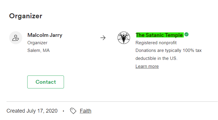Click the Created July 17, 2020 date
The height and width of the screenshot is (120, 218).
click(32, 111)
